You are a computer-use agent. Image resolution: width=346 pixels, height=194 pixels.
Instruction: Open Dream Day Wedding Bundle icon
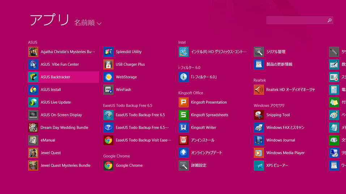(33, 128)
